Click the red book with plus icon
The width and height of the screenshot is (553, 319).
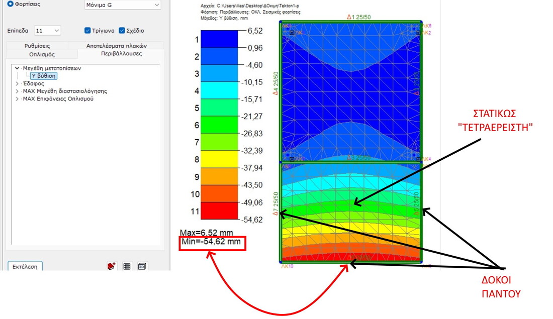112,266
